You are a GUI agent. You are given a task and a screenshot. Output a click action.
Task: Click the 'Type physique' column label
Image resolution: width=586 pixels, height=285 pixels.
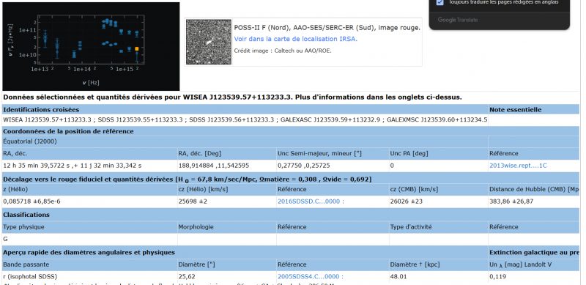[23, 226]
